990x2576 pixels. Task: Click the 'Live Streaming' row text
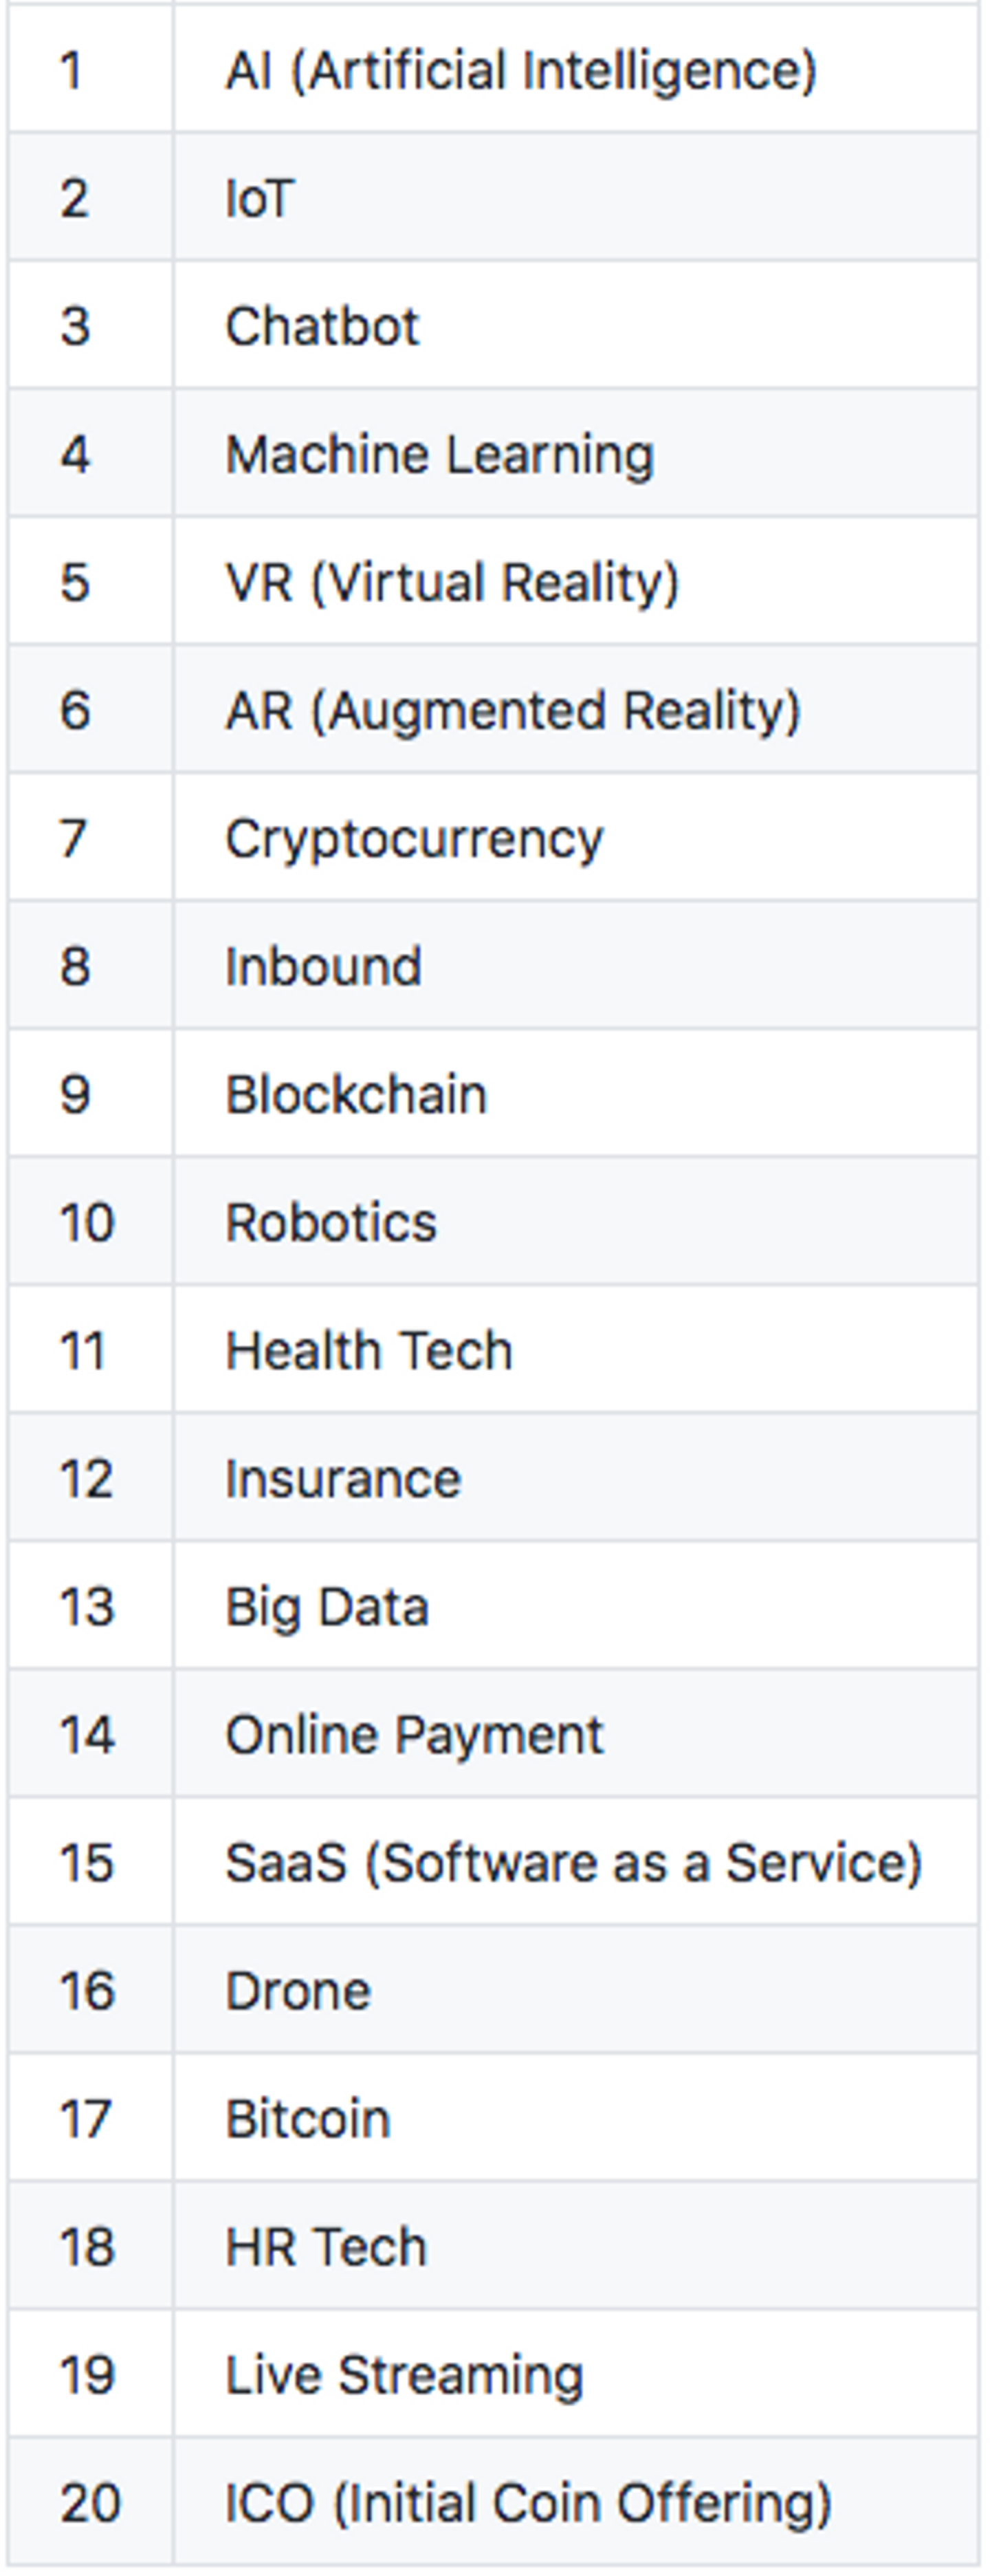pos(404,2375)
